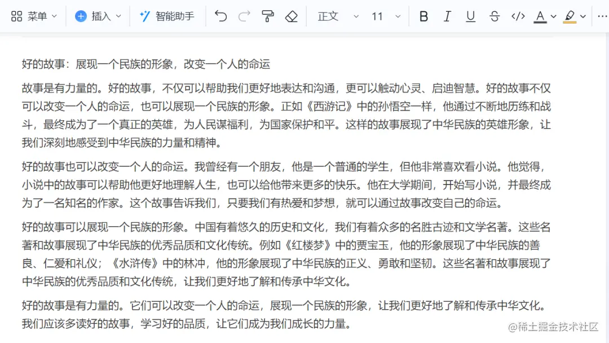Redo the undone action

click(x=244, y=16)
